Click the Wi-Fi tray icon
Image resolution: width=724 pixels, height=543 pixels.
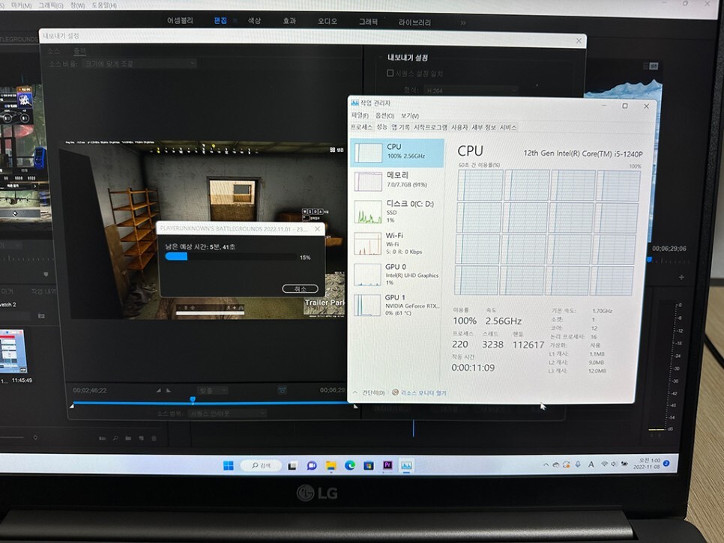coord(604,464)
